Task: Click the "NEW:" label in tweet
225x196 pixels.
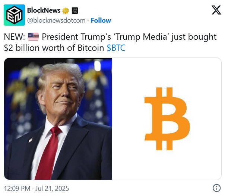Action: (15, 37)
